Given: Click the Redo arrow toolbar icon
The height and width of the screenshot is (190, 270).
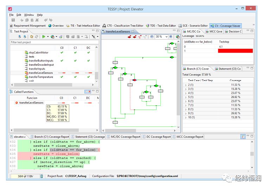Looking at the screenshot, I should [x=51, y=20].
